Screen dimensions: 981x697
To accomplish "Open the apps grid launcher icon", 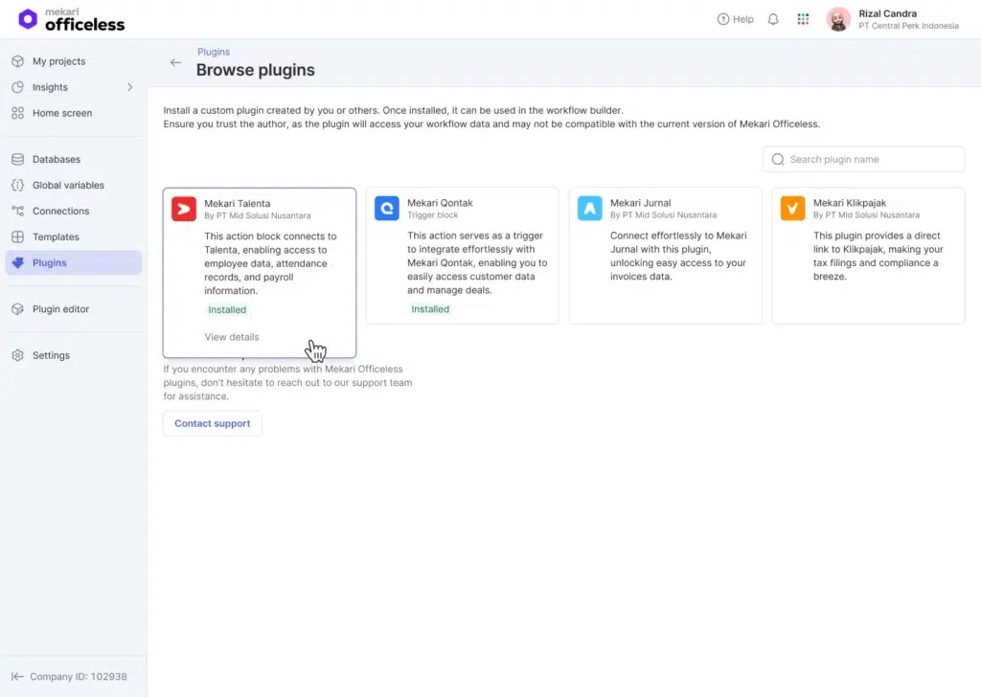I will (803, 19).
